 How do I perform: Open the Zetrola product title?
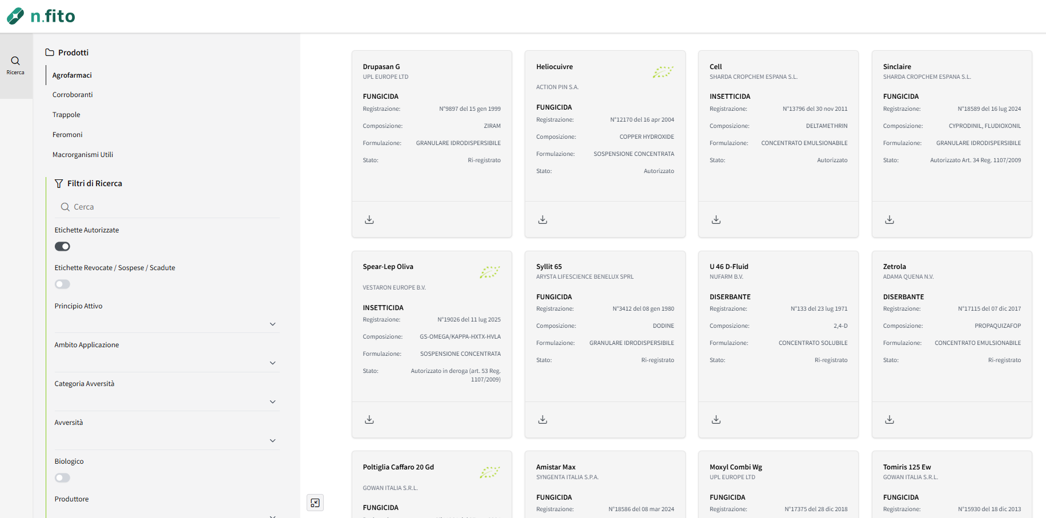[894, 267]
